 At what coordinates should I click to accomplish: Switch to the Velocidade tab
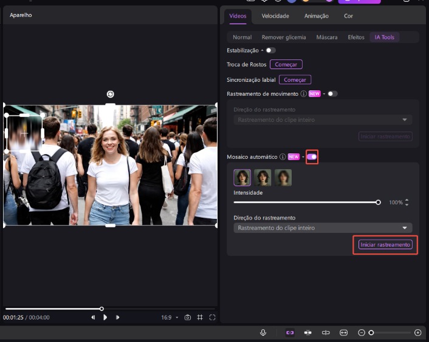[x=275, y=16]
